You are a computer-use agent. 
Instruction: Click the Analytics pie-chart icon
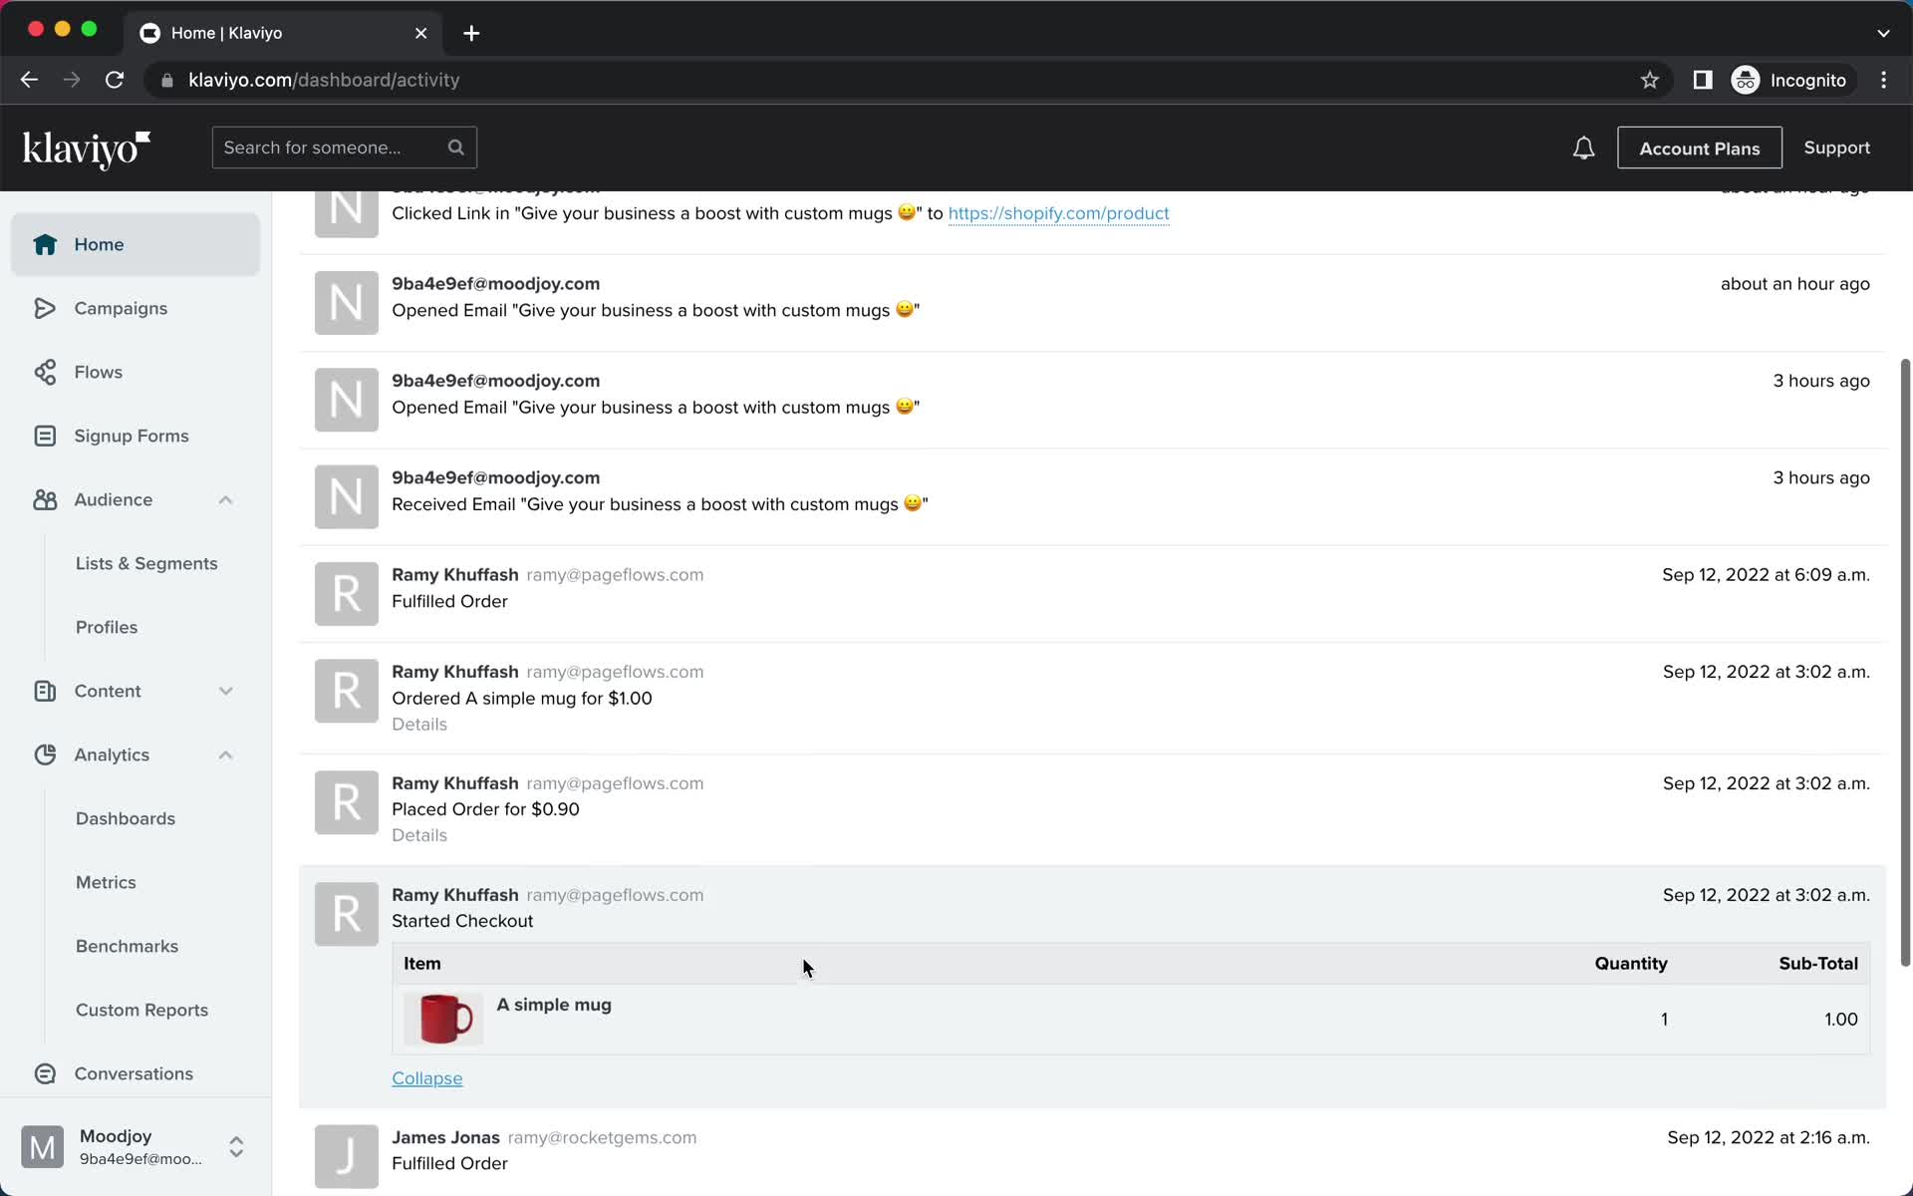(x=45, y=754)
